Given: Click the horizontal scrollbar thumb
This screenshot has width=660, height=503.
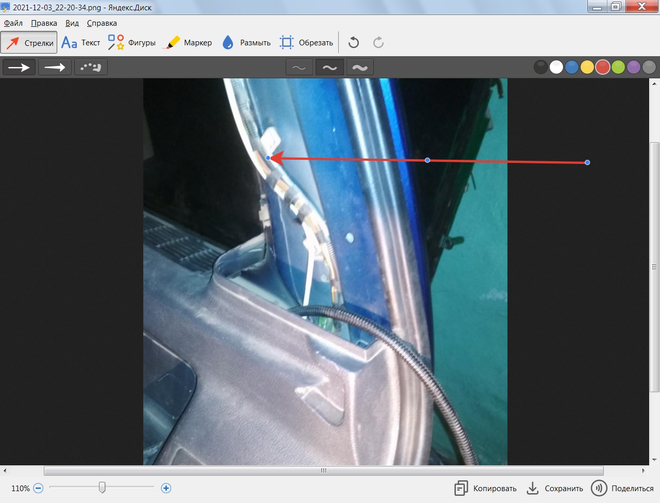Looking at the screenshot, I should (x=324, y=471).
